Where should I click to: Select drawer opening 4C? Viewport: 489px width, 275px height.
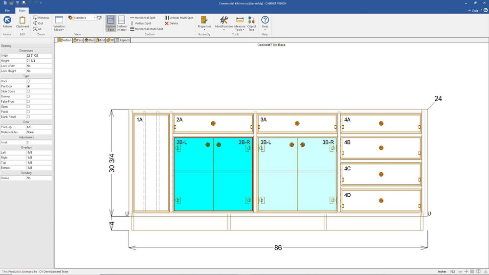click(381, 174)
